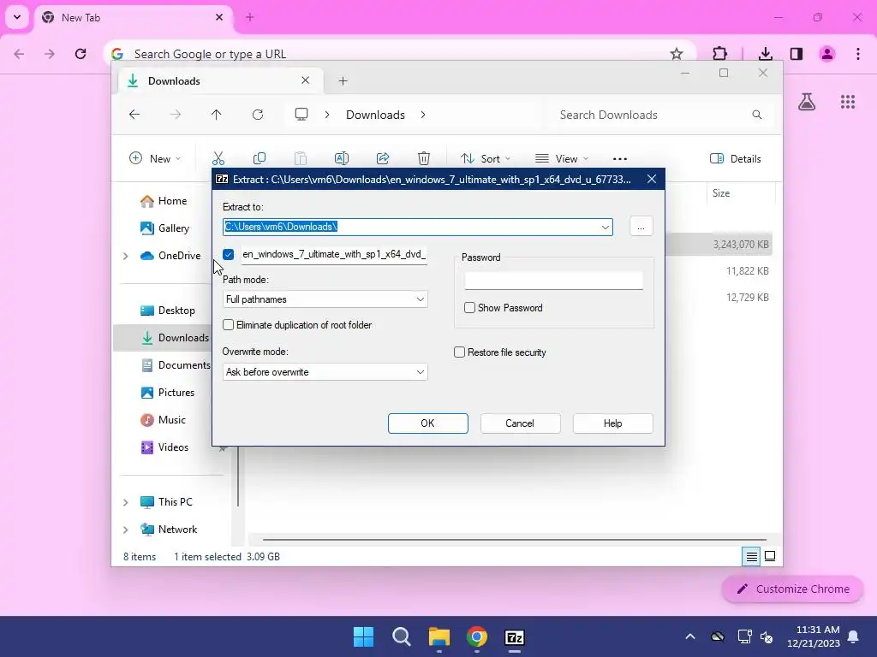
Task: Toggle the Details pane button
Action: [736, 158]
